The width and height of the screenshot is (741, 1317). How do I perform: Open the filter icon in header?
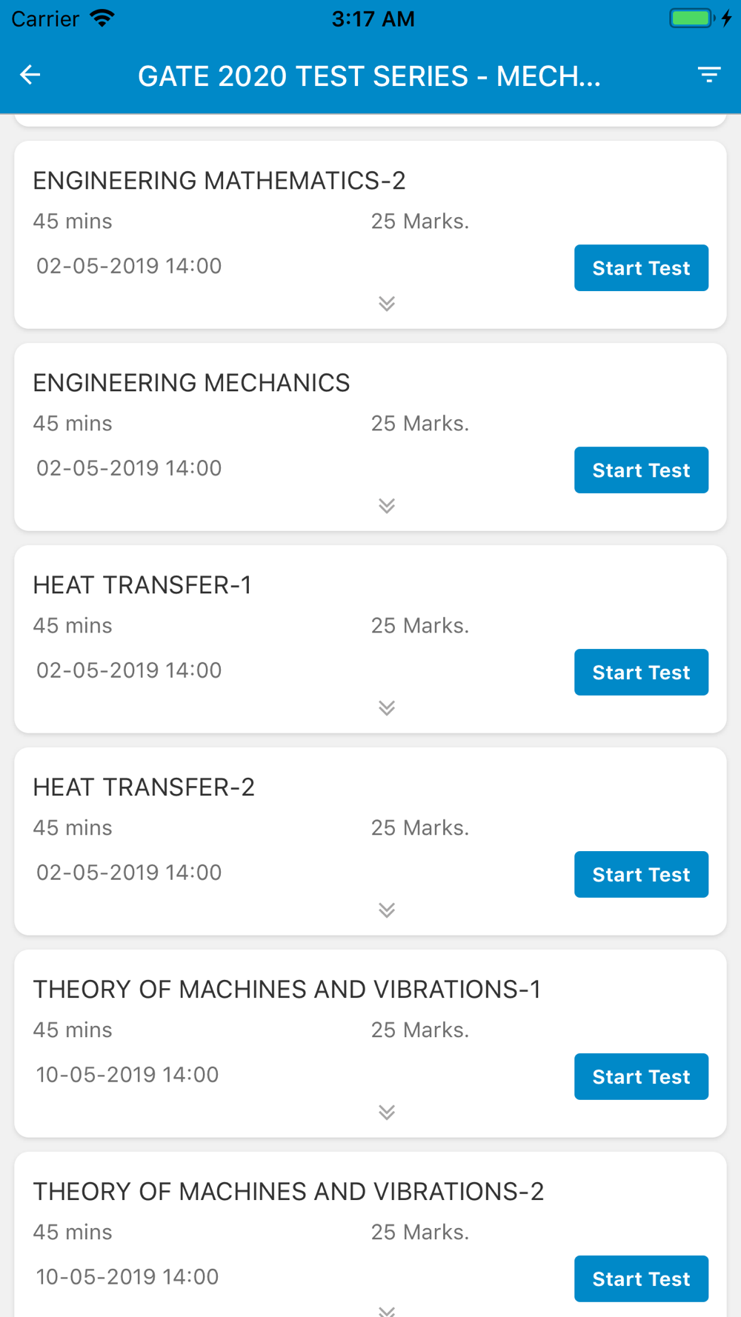point(709,75)
